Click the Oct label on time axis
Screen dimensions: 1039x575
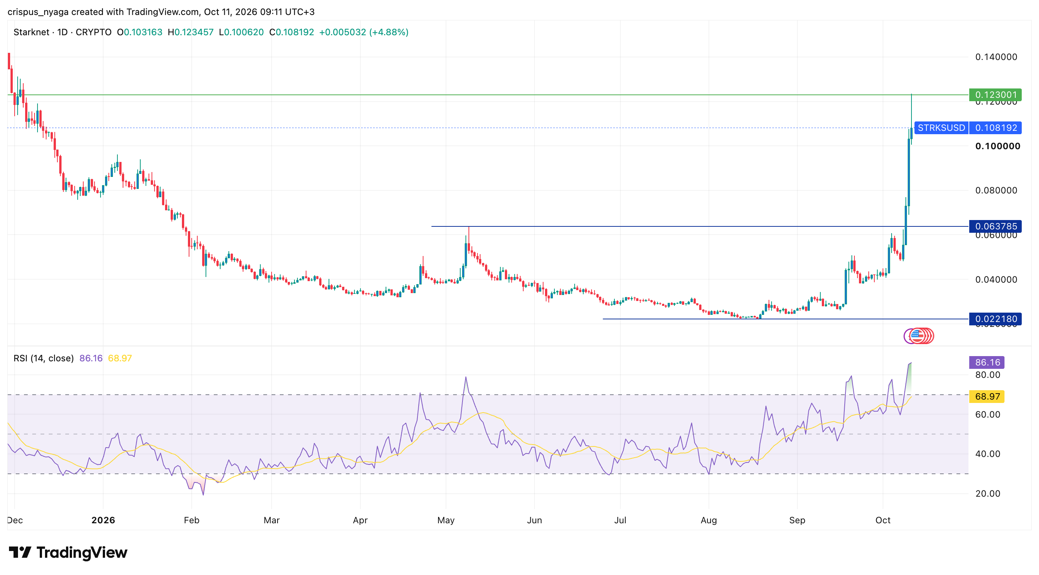tap(883, 520)
